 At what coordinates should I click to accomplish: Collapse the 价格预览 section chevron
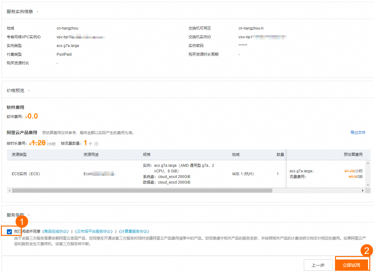(x=29, y=91)
